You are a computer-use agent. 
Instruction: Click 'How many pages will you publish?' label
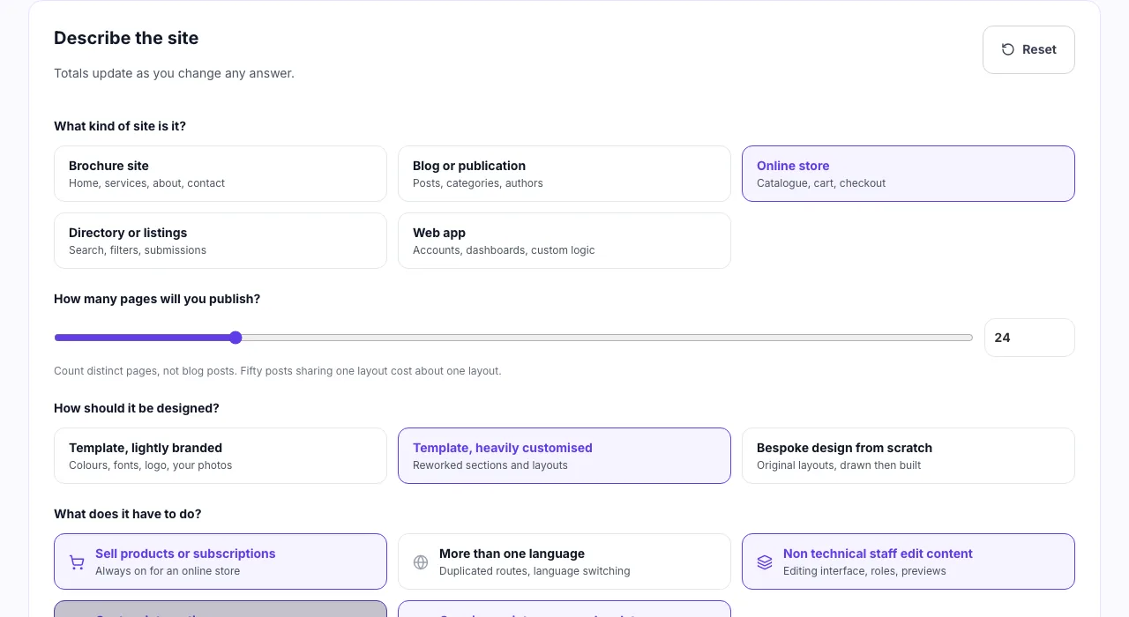(x=157, y=299)
